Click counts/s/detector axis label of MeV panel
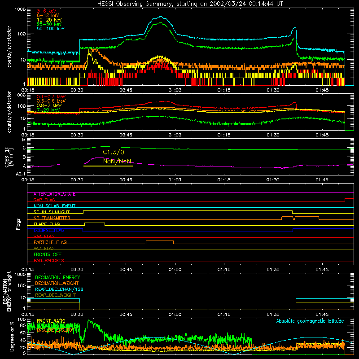Viewport: 359px width, 359px height. 9,112
